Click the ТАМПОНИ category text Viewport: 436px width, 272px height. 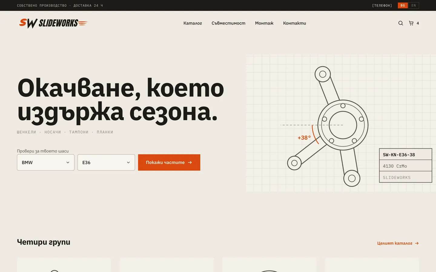[79, 132]
